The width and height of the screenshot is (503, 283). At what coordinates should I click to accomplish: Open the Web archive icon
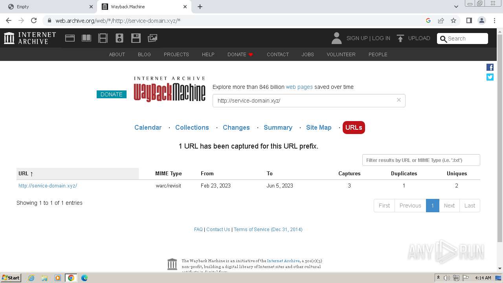[70, 38]
